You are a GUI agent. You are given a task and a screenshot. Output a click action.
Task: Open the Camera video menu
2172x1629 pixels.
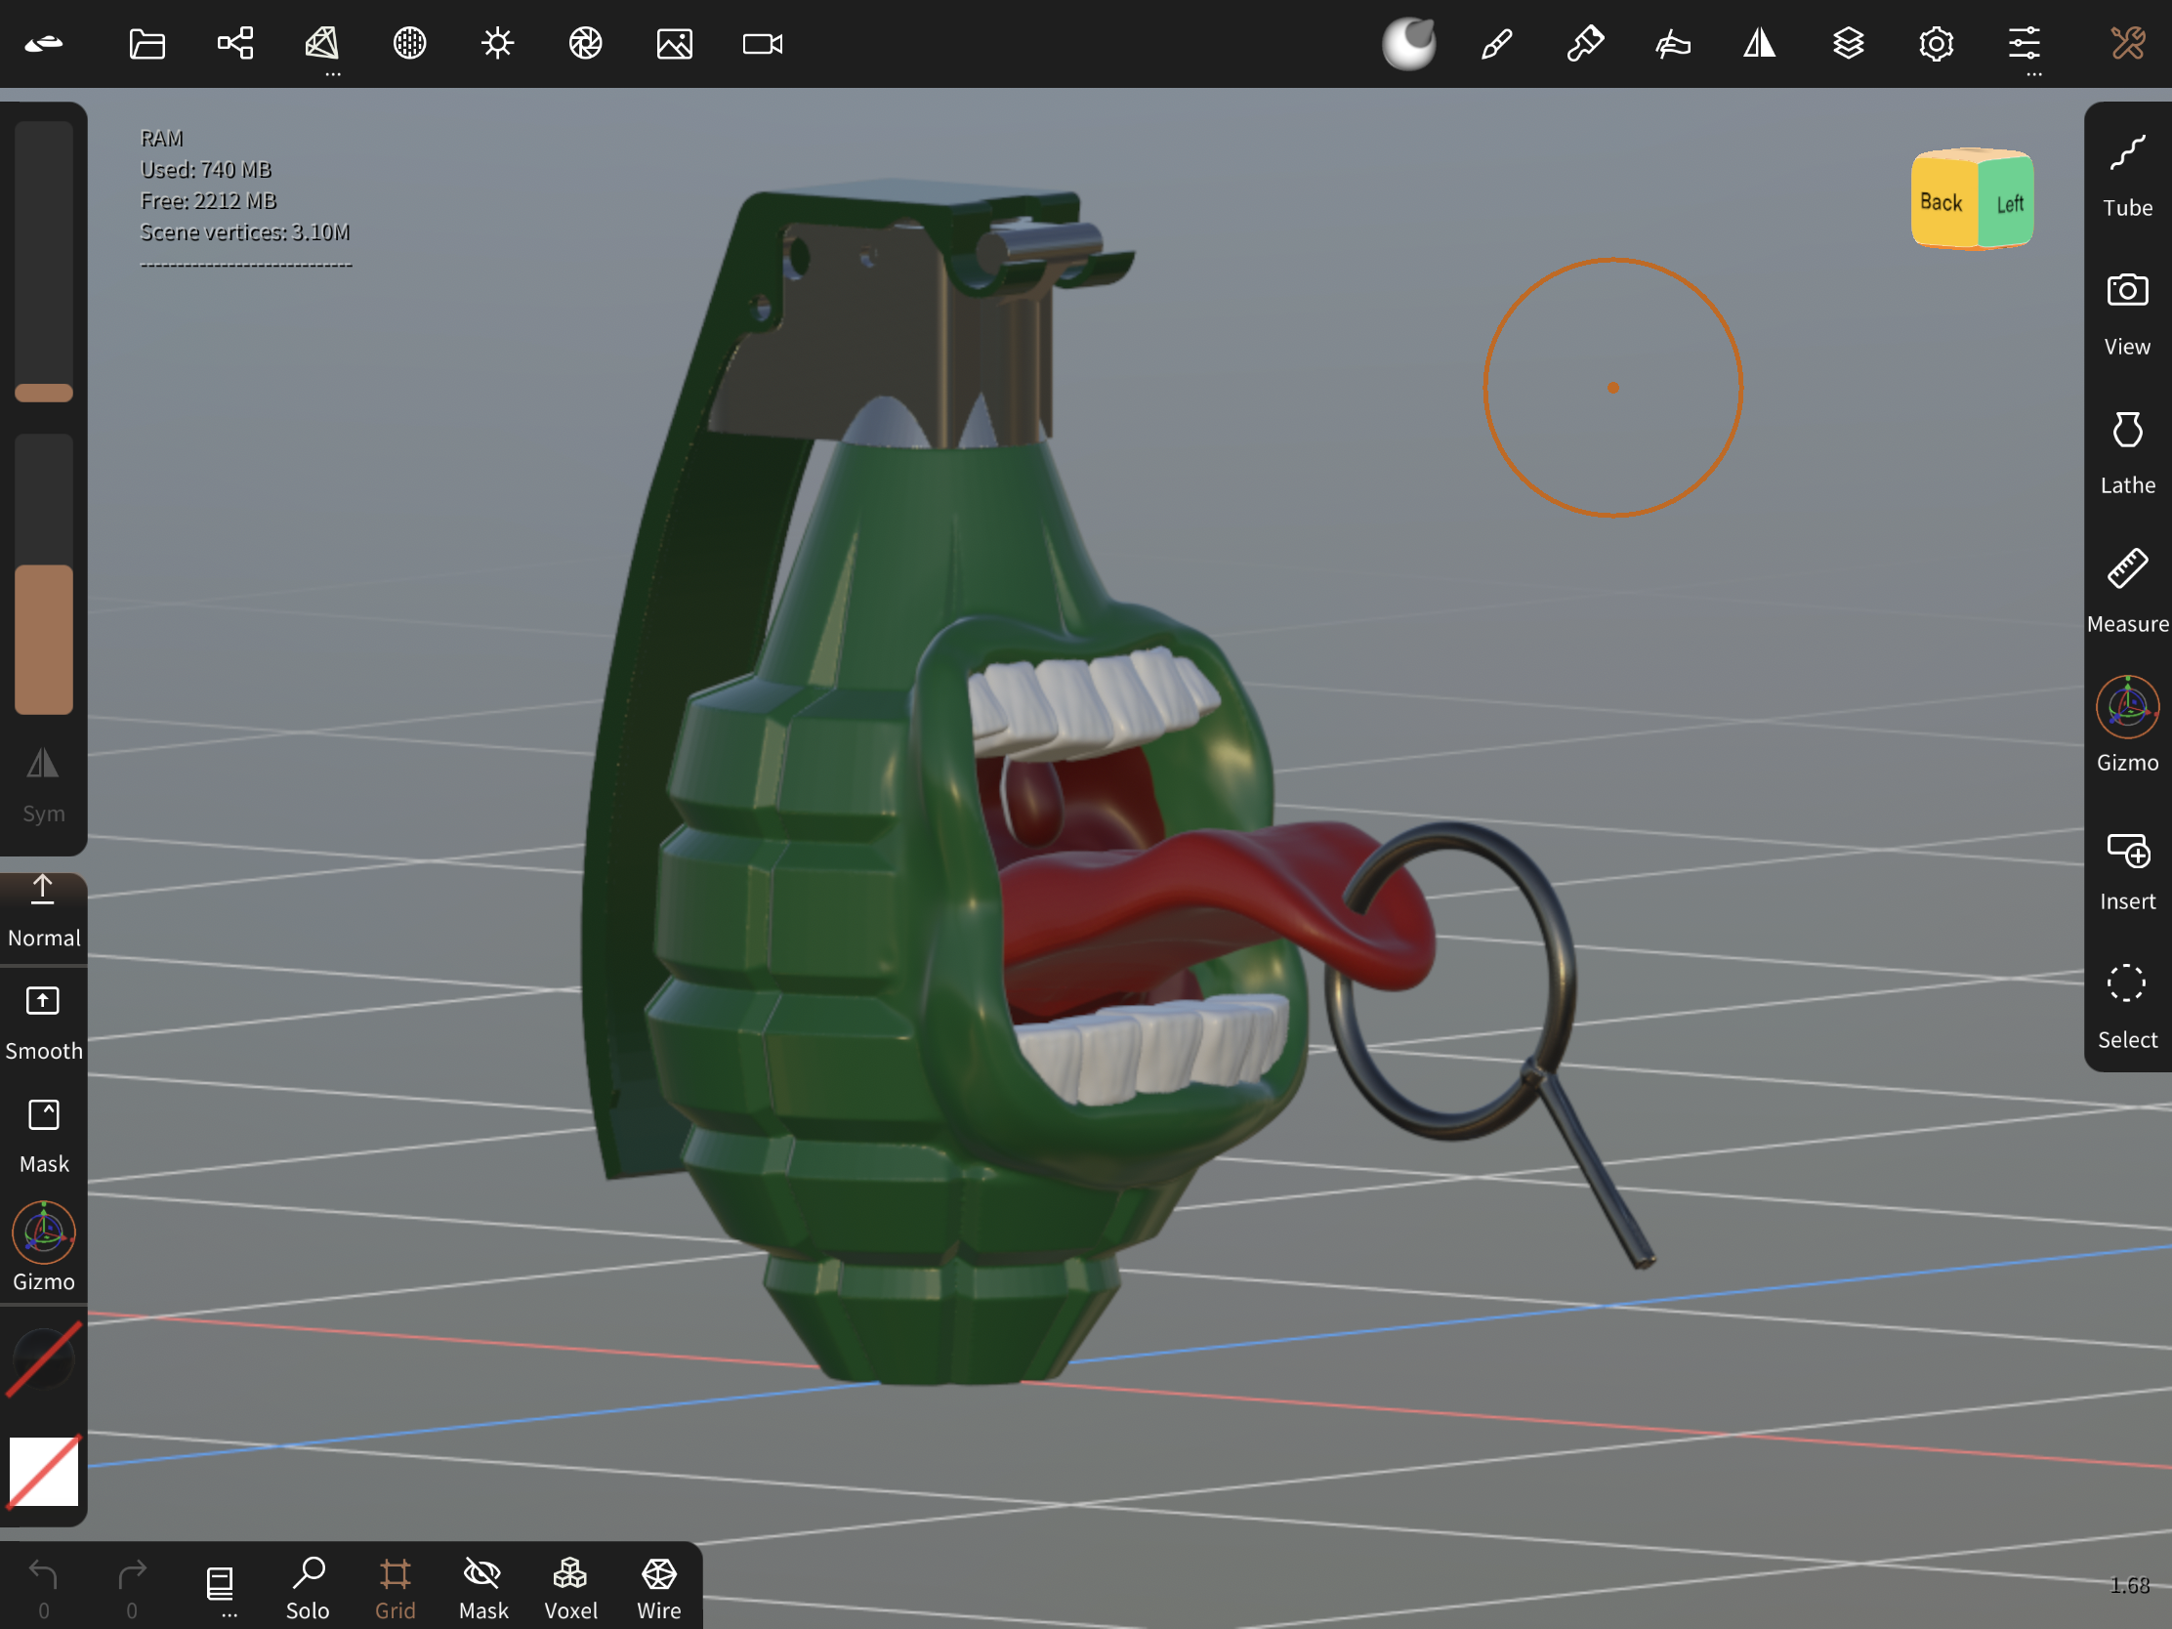pyautogui.click(x=762, y=43)
